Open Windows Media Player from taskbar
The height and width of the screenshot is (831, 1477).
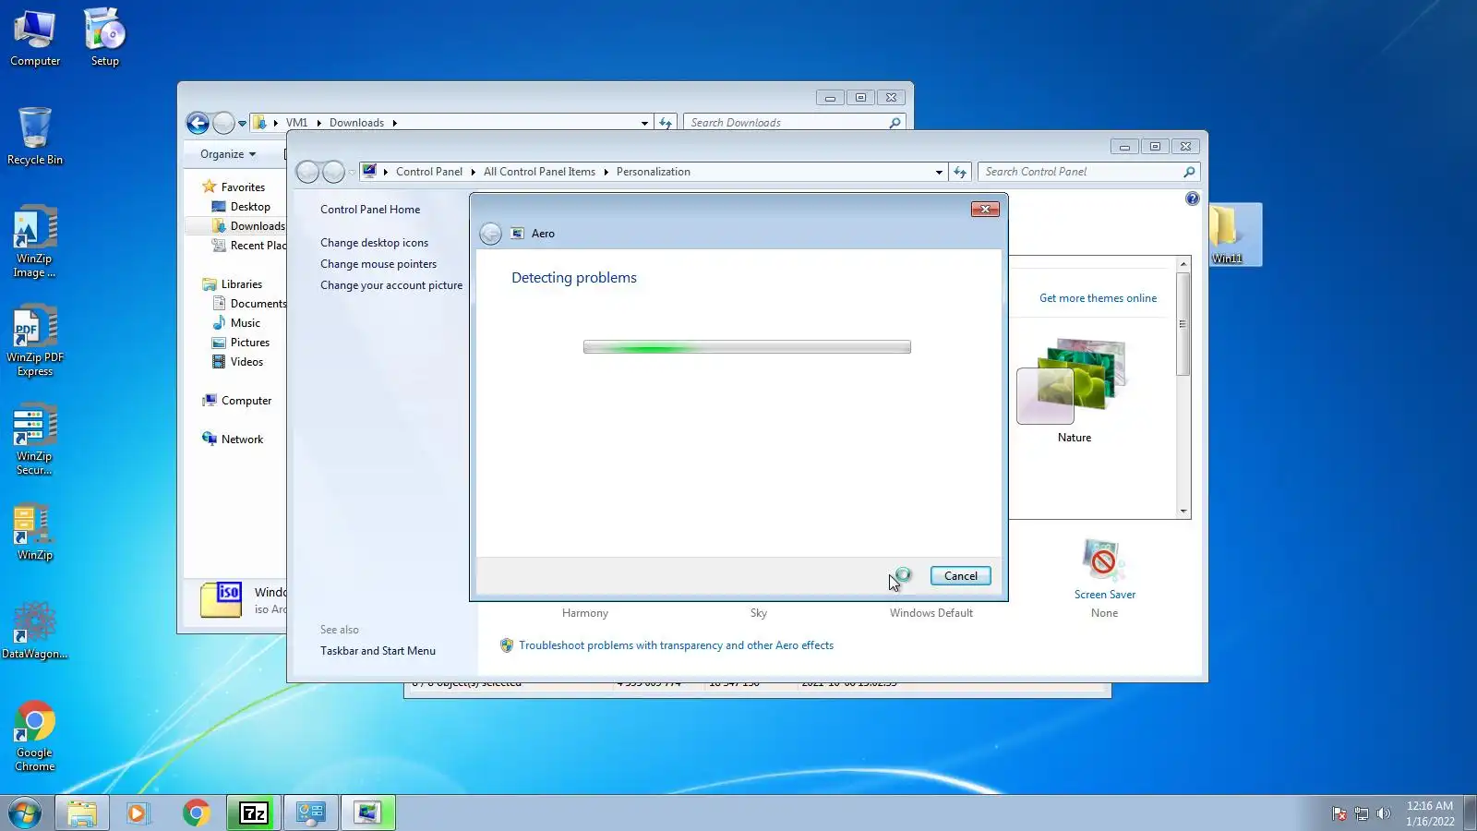(x=138, y=813)
